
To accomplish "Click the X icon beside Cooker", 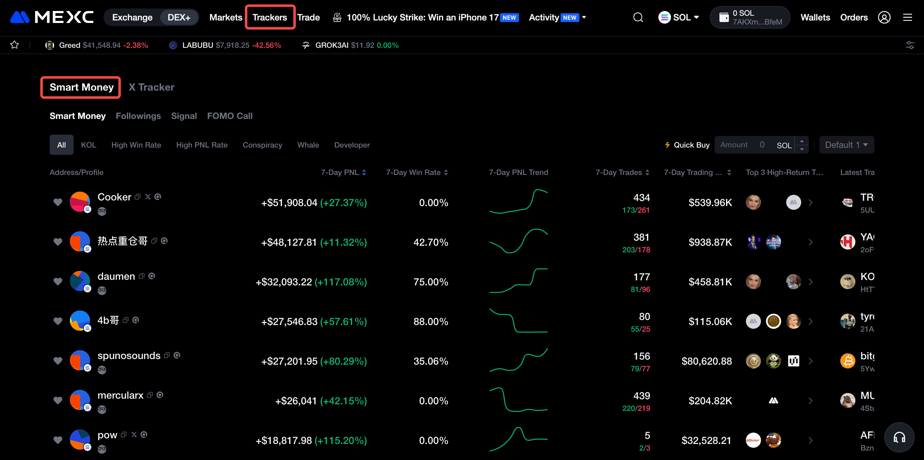I will (147, 196).
